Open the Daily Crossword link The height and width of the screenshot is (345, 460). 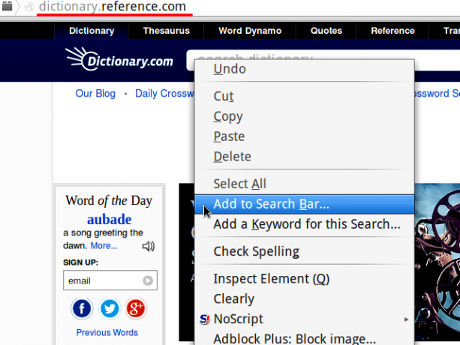164,94
